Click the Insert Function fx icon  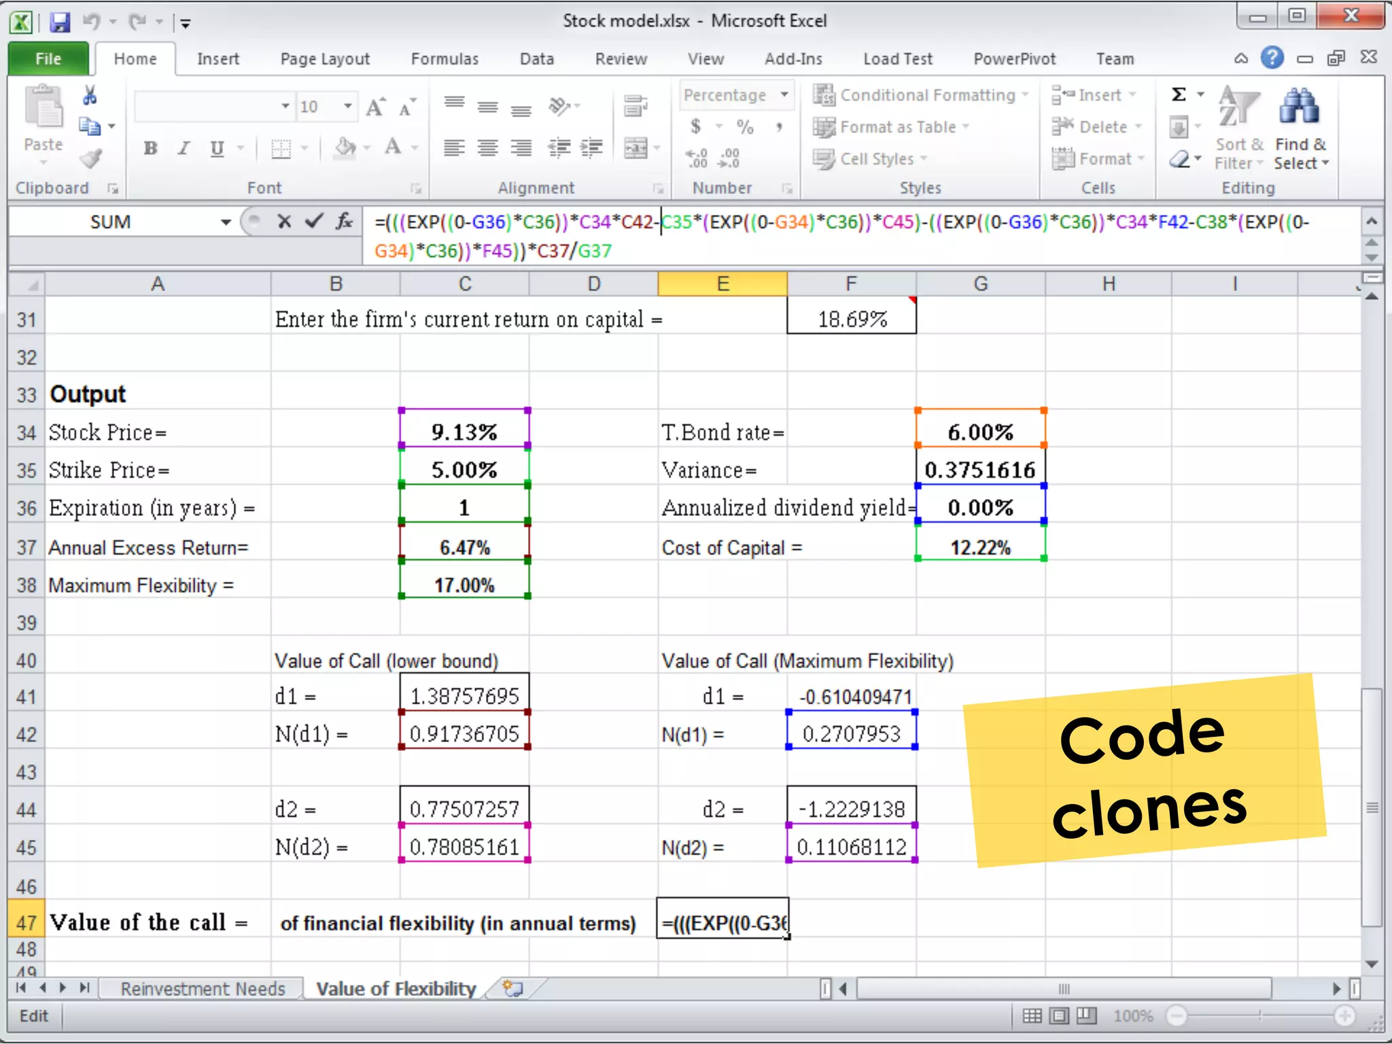coord(345,222)
